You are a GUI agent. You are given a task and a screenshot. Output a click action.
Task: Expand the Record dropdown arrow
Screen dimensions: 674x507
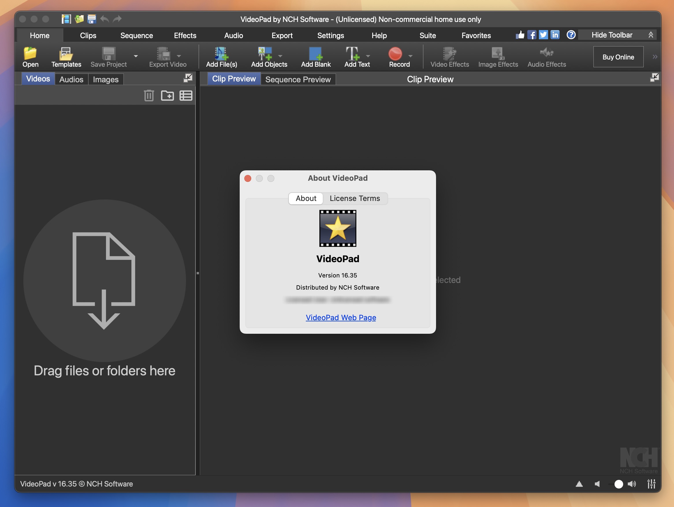click(410, 56)
